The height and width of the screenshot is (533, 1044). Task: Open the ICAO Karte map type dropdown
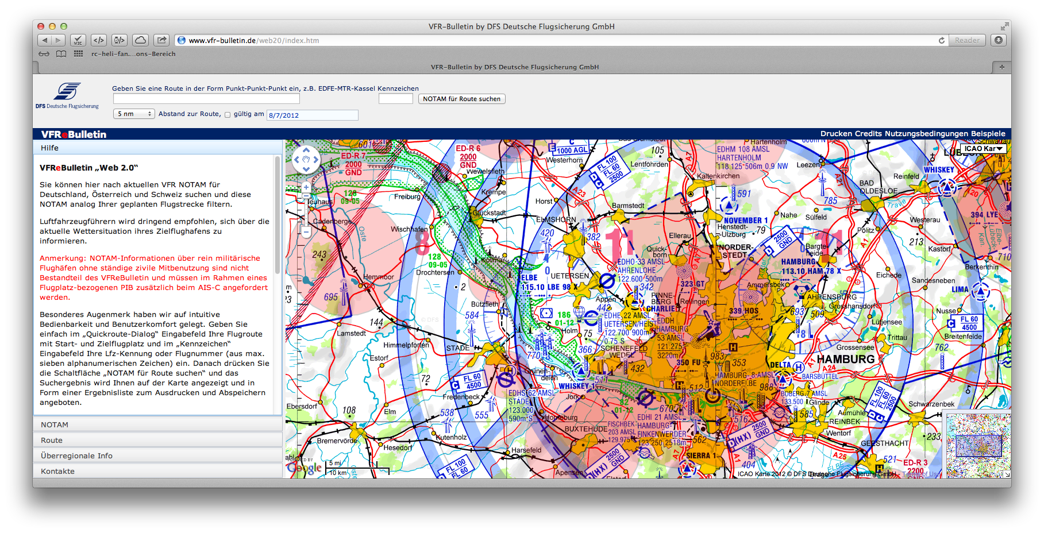click(x=983, y=148)
